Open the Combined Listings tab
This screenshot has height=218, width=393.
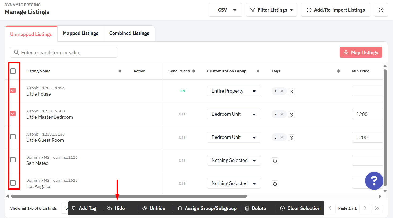pyautogui.click(x=129, y=33)
